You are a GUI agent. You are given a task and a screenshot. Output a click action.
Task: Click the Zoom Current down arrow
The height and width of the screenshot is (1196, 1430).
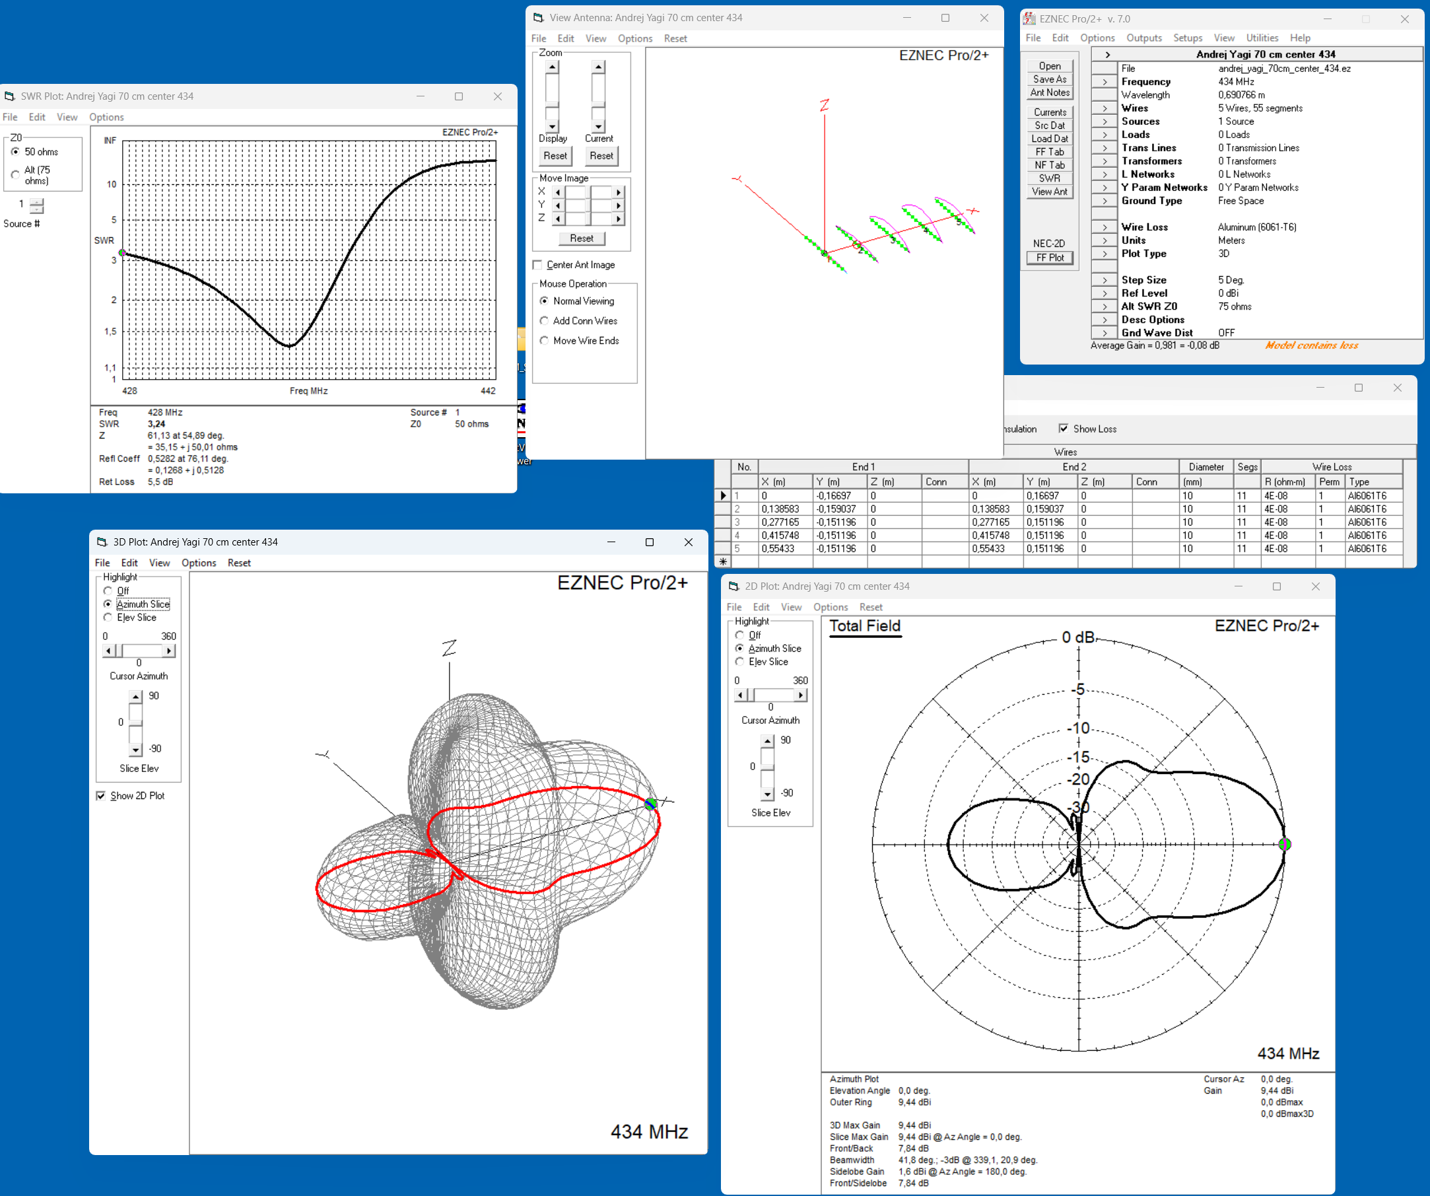coord(598,127)
